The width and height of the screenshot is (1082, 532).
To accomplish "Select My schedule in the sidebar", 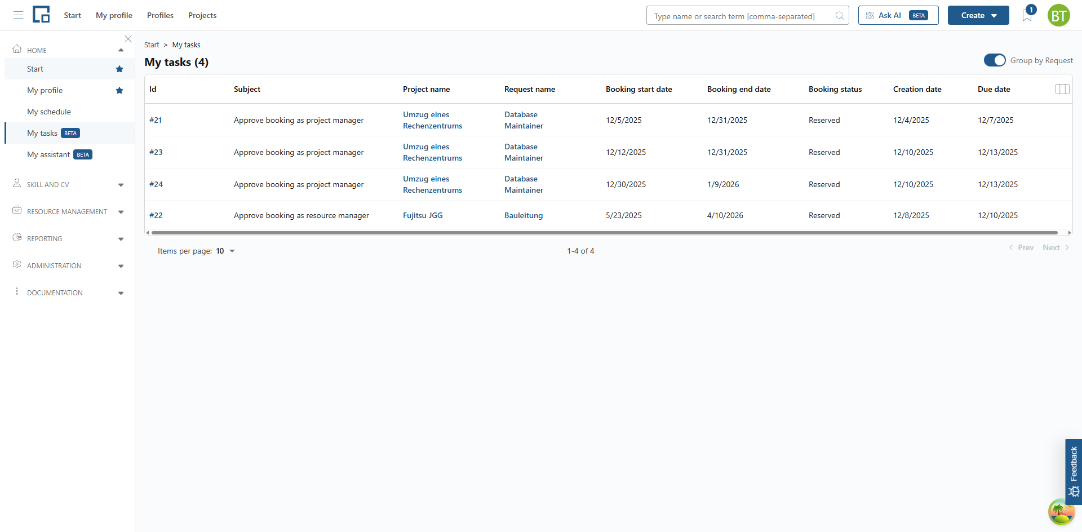I will pos(49,112).
